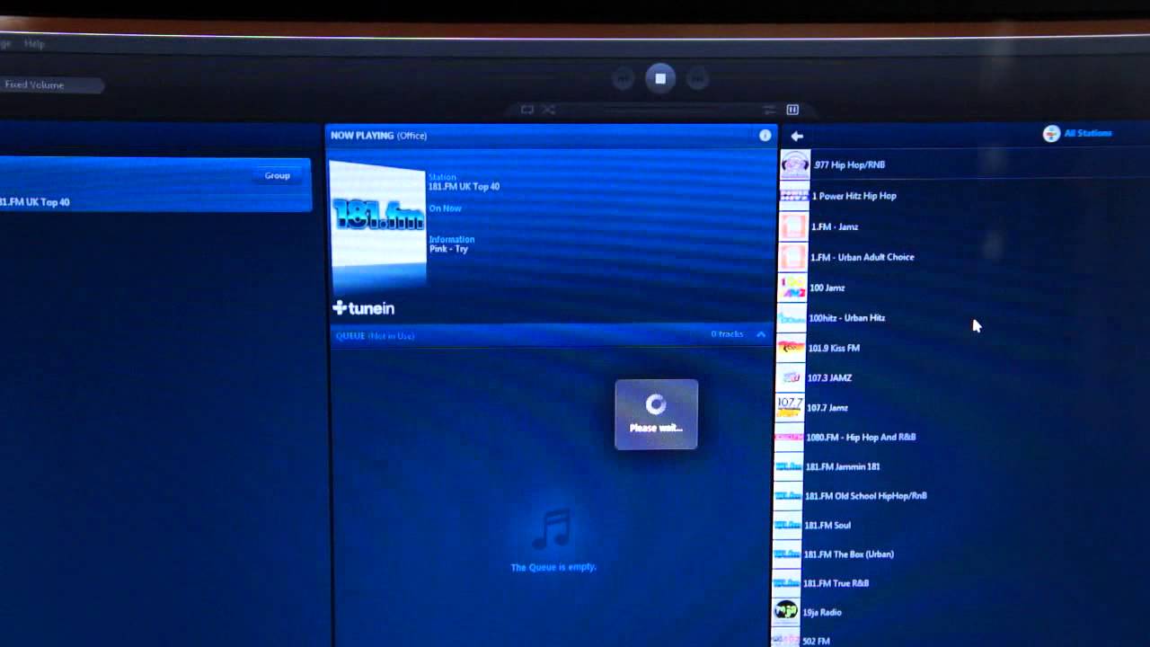This screenshot has height=647, width=1150.
Task: Click the 100 Jamz station logo
Action: coord(792,288)
